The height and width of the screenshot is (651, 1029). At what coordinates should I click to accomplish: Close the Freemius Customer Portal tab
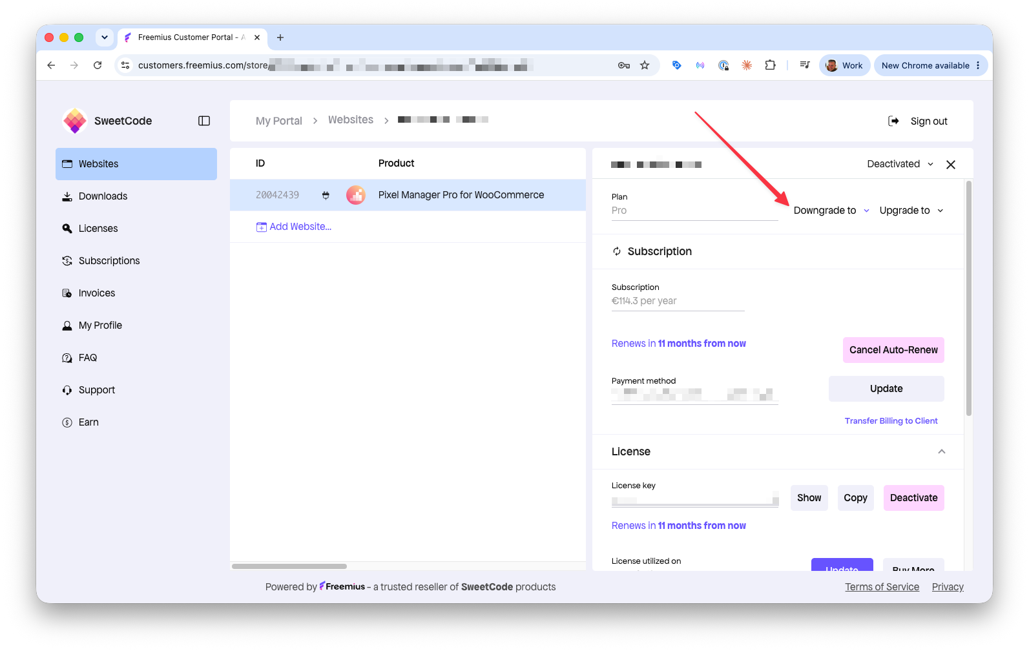pyautogui.click(x=257, y=37)
